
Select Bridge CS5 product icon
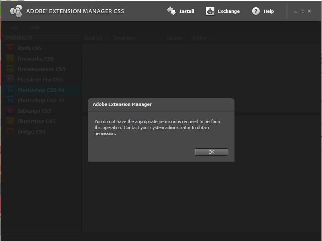tap(10, 132)
